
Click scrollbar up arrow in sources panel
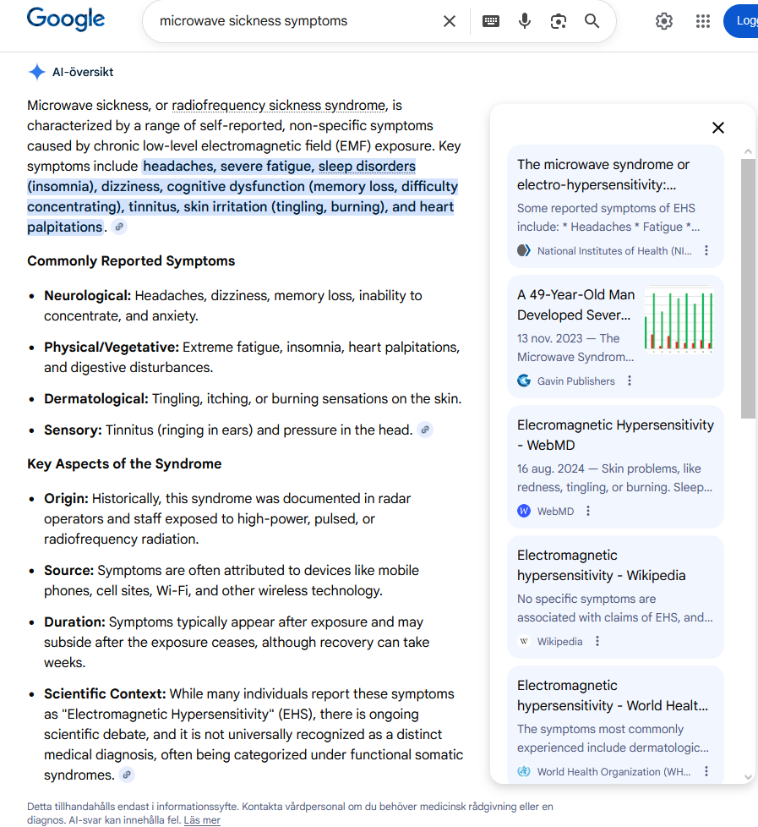(748, 152)
